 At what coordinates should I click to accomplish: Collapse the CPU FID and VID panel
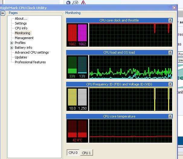coord(170,84)
